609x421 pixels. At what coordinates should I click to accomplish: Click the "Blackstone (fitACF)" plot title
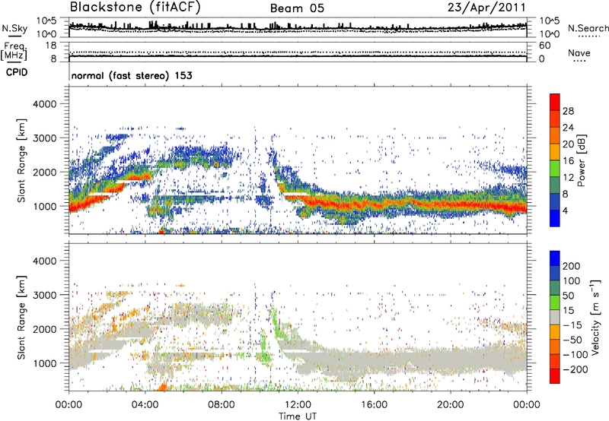click(x=135, y=7)
